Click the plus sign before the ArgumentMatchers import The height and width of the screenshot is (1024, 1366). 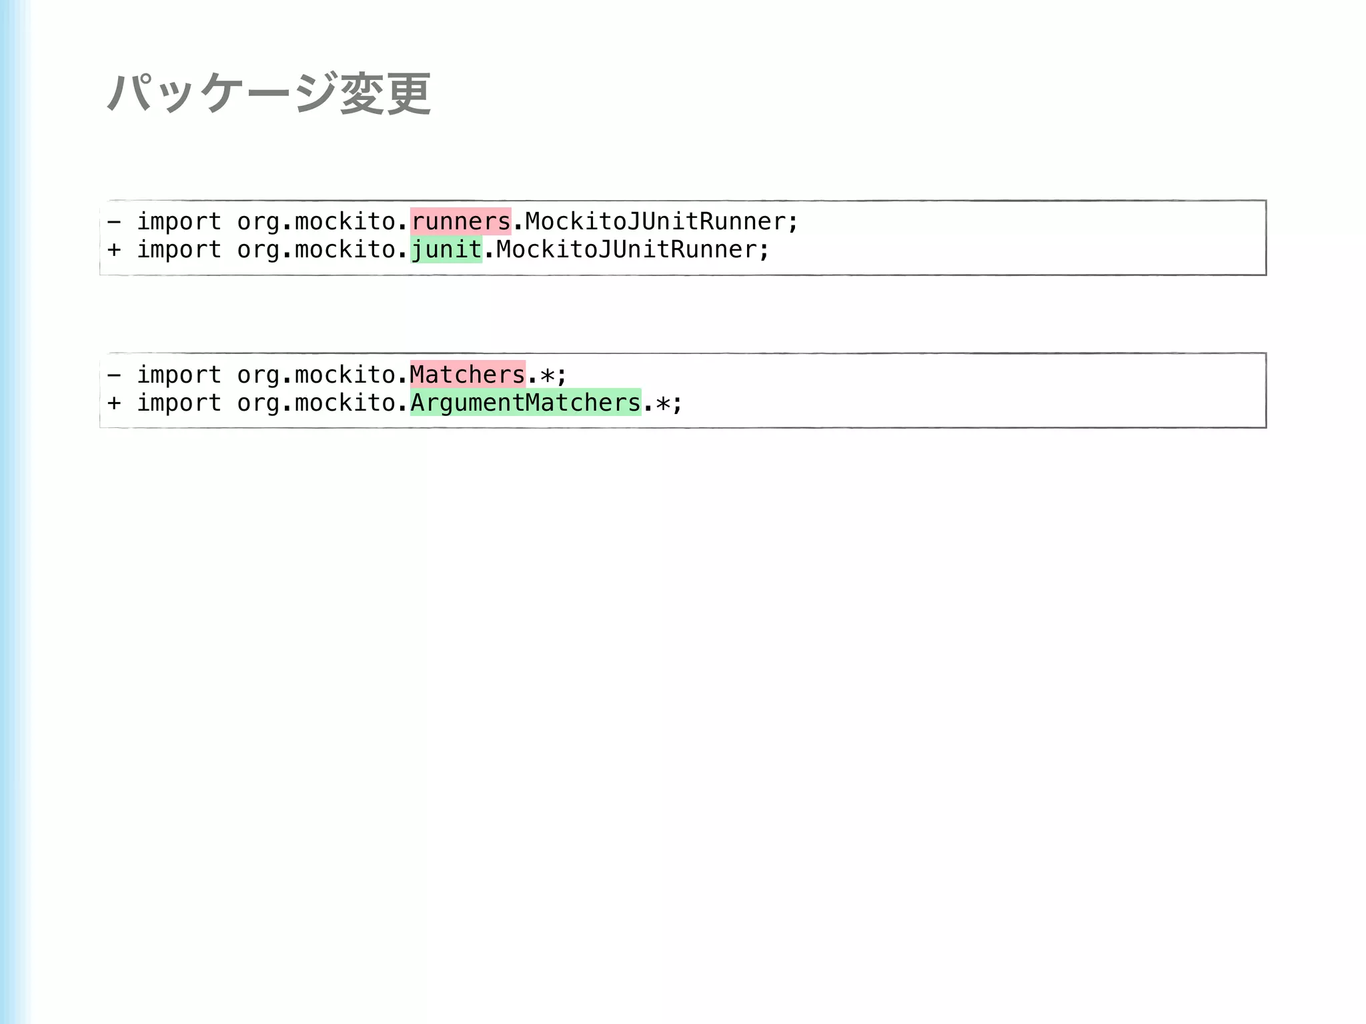[114, 403]
